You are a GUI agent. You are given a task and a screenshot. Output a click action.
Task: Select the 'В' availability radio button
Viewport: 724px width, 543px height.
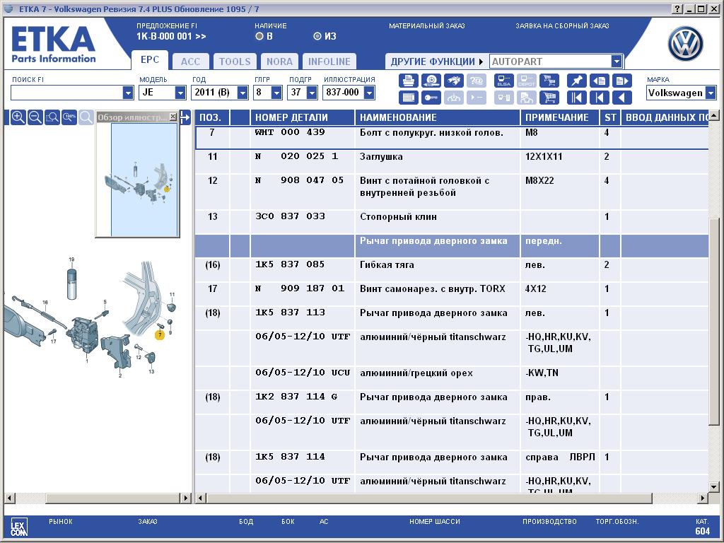[259, 36]
